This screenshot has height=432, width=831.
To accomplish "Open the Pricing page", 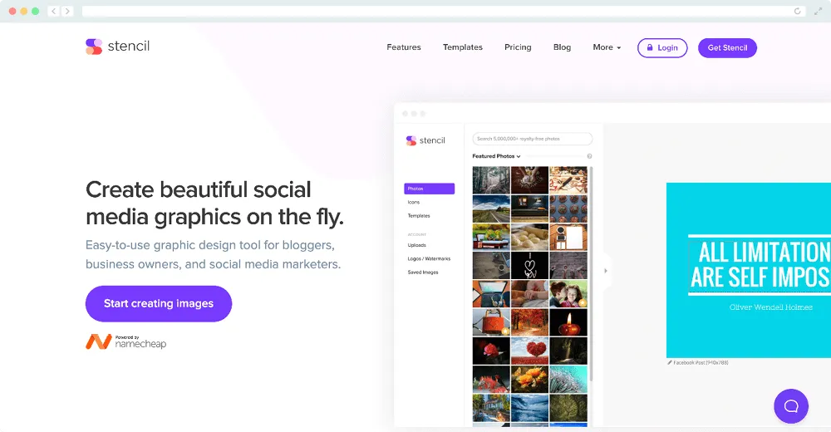I will click(518, 47).
